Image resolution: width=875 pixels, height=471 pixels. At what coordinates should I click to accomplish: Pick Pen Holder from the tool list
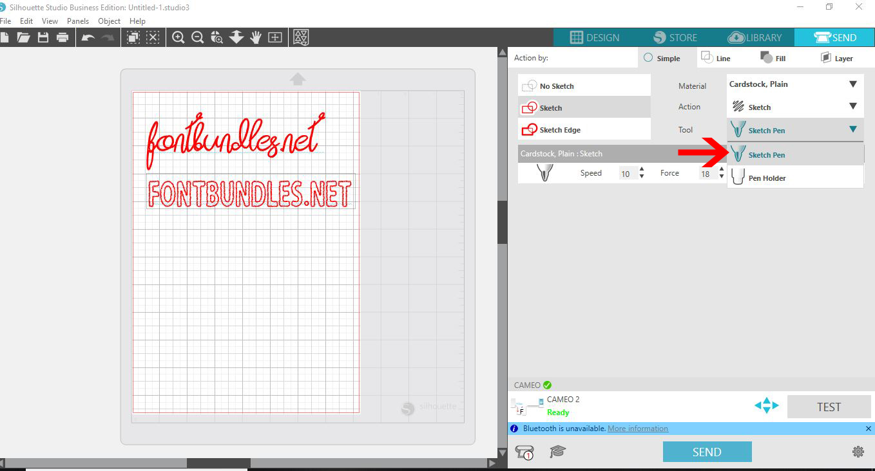pos(795,178)
